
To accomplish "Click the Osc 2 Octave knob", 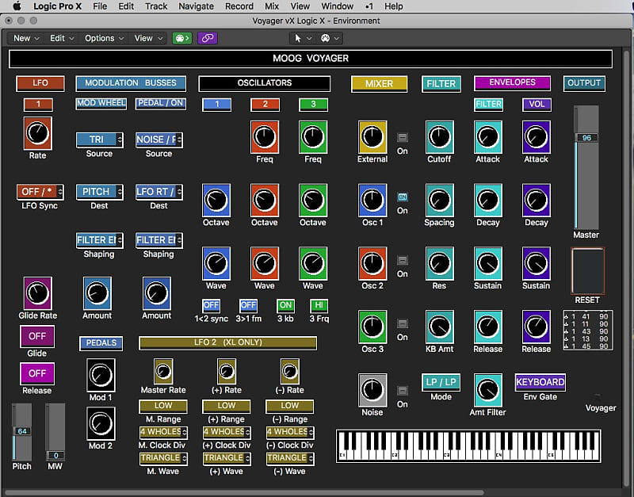I will click(264, 201).
